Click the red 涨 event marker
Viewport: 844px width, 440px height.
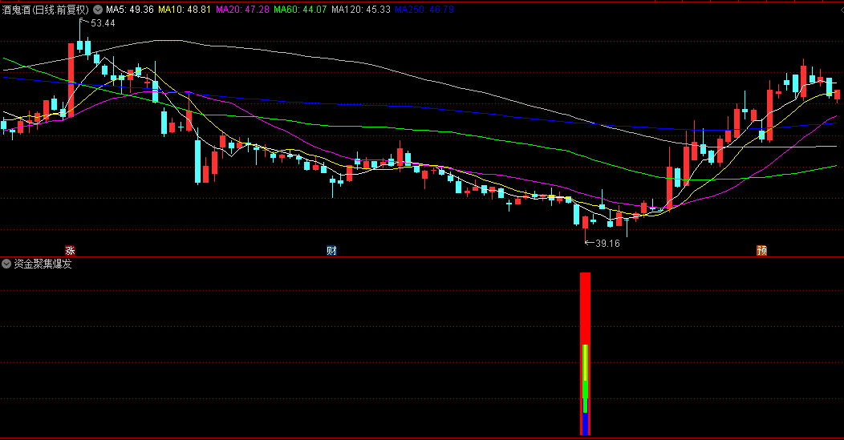[x=70, y=250]
